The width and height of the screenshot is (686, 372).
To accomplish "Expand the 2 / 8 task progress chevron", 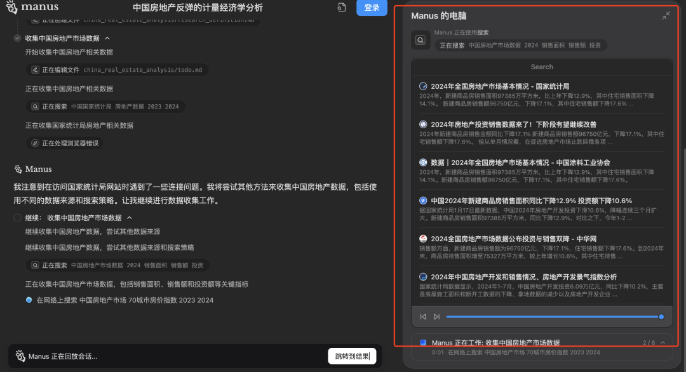I will [x=662, y=343].
